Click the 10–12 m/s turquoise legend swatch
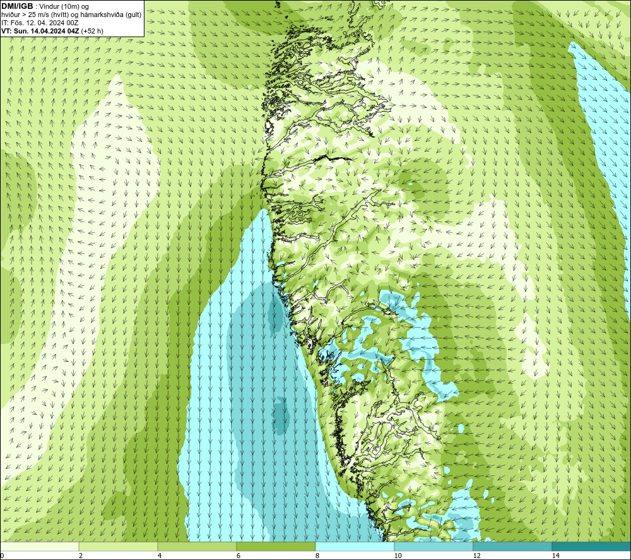This screenshot has height=560, width=631. click(x=434, y=547)
